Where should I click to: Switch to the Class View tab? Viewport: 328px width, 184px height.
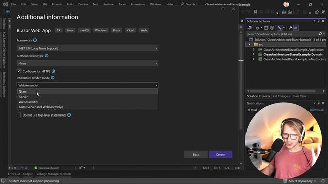pos(299,96)
